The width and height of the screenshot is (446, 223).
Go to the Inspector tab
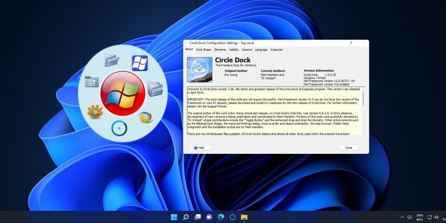pos(277,50)
